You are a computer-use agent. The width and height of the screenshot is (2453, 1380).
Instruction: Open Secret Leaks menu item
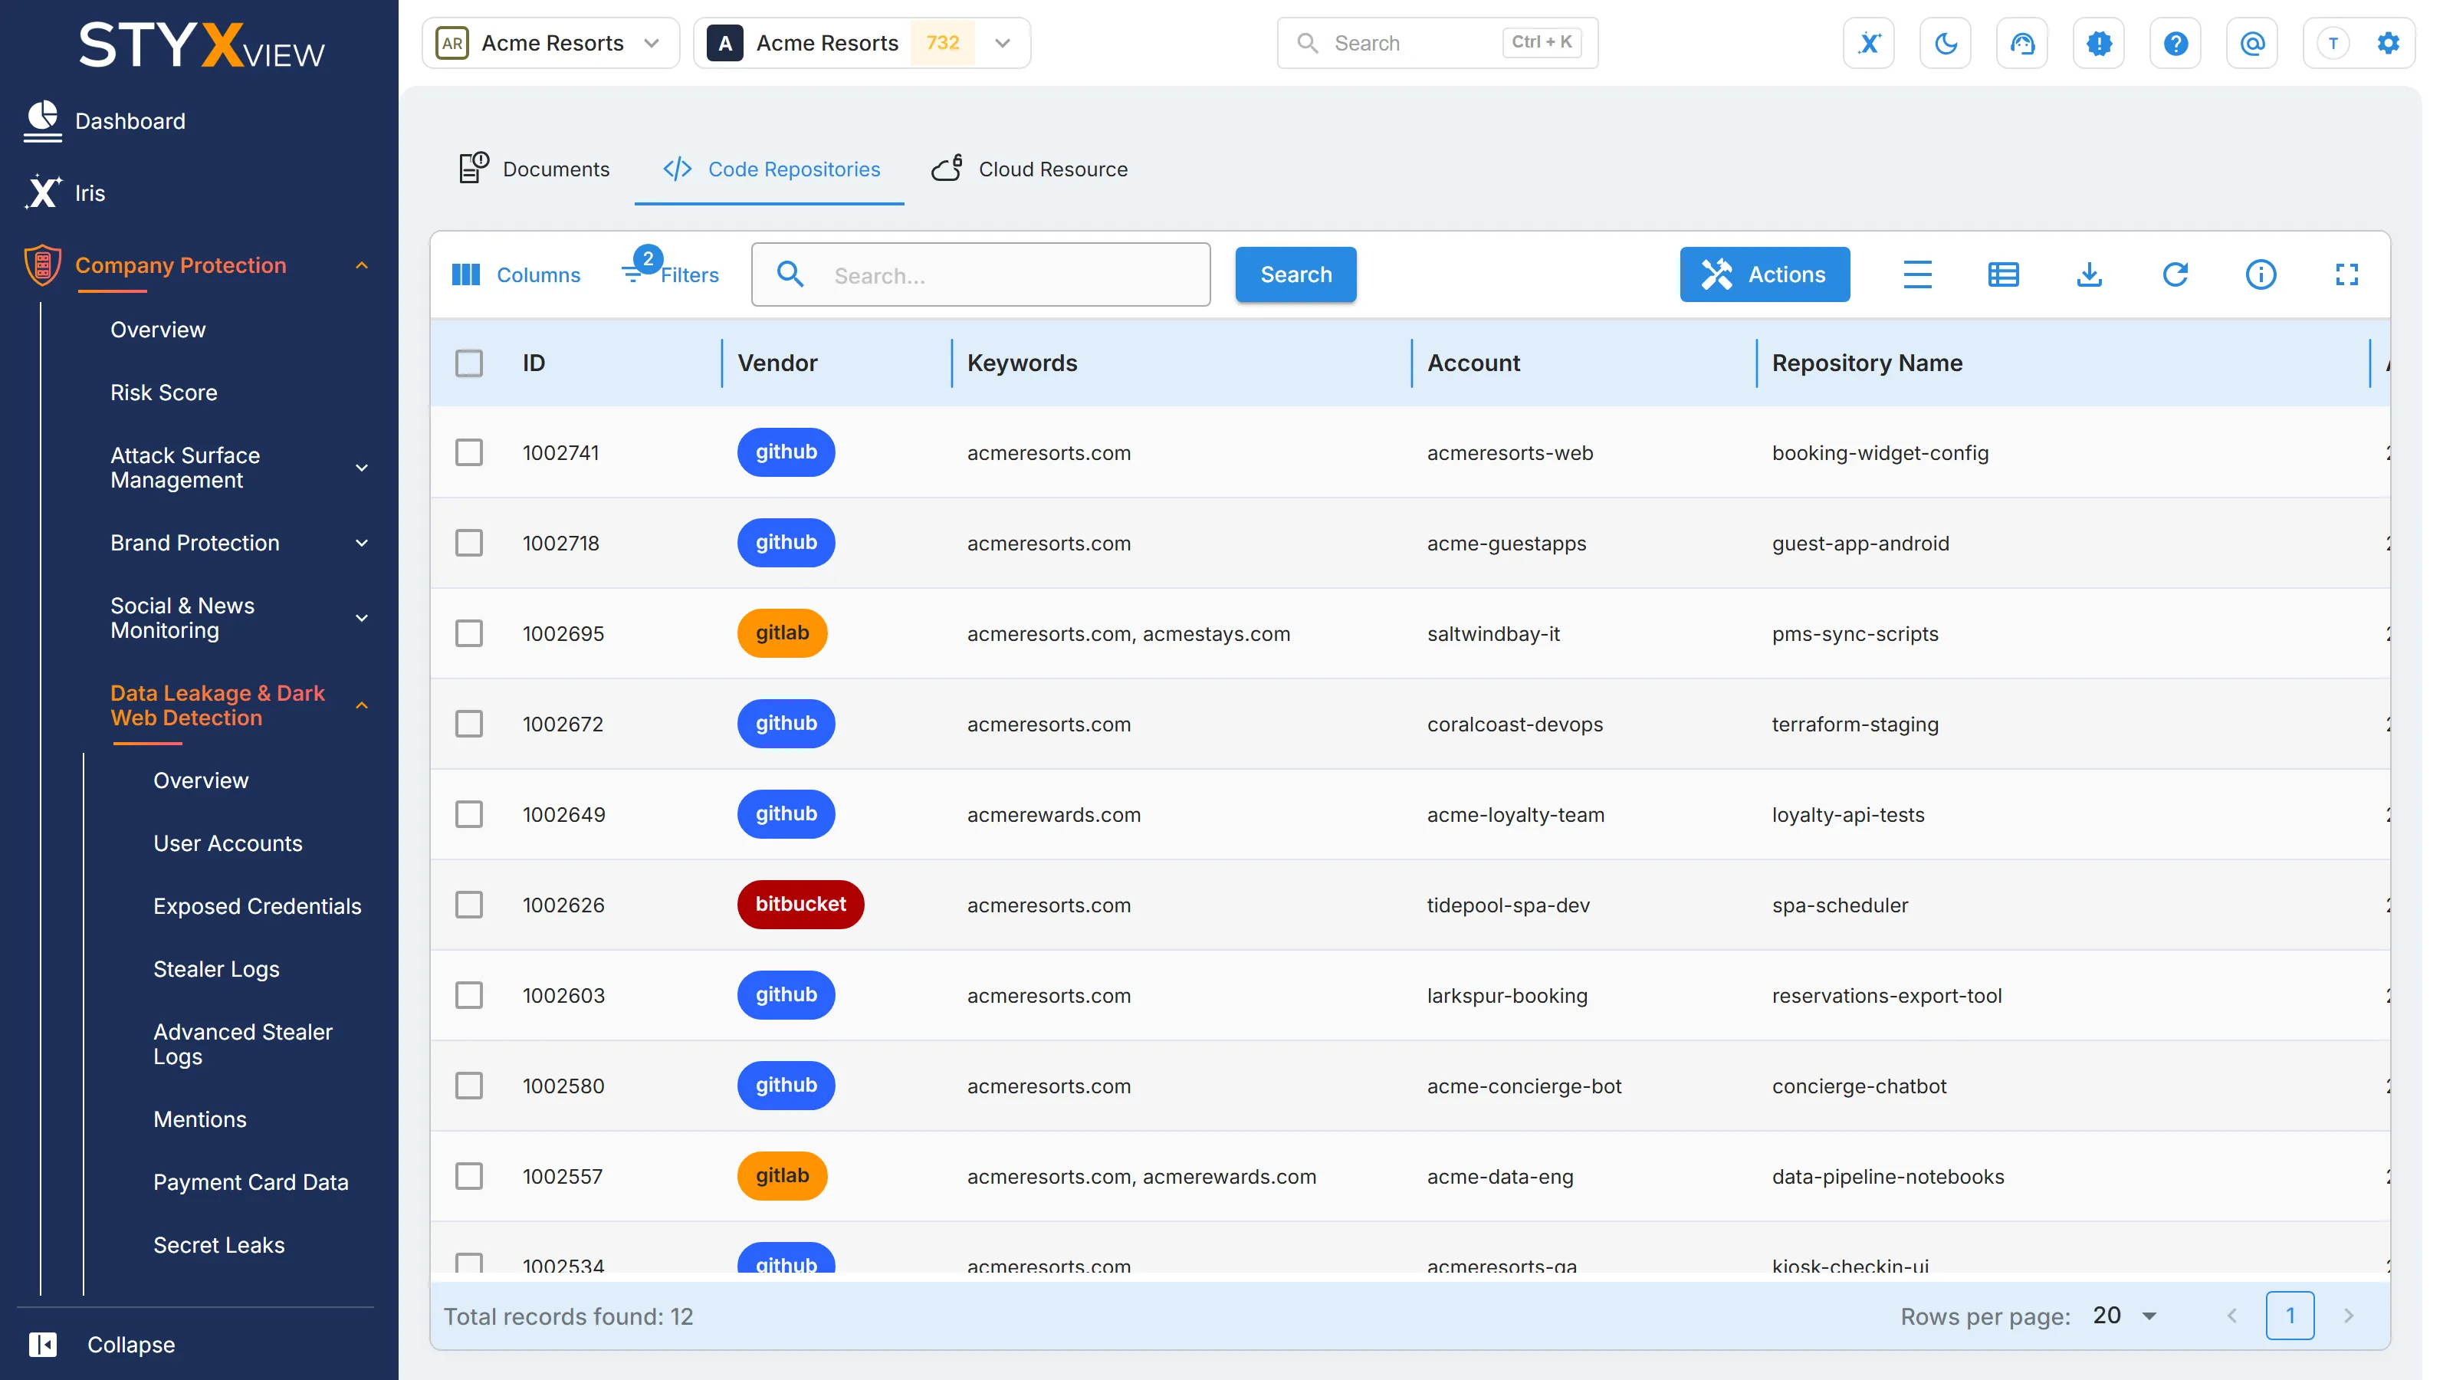(219, 1245)
